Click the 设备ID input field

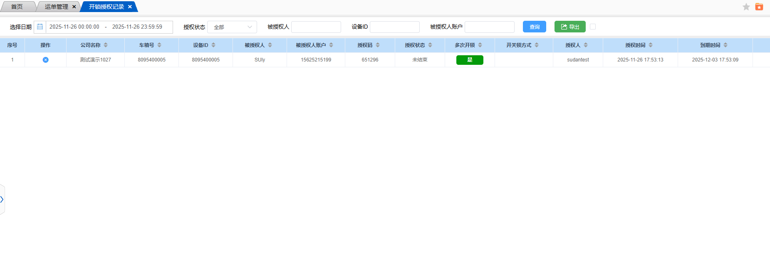(x=394, y=27)
